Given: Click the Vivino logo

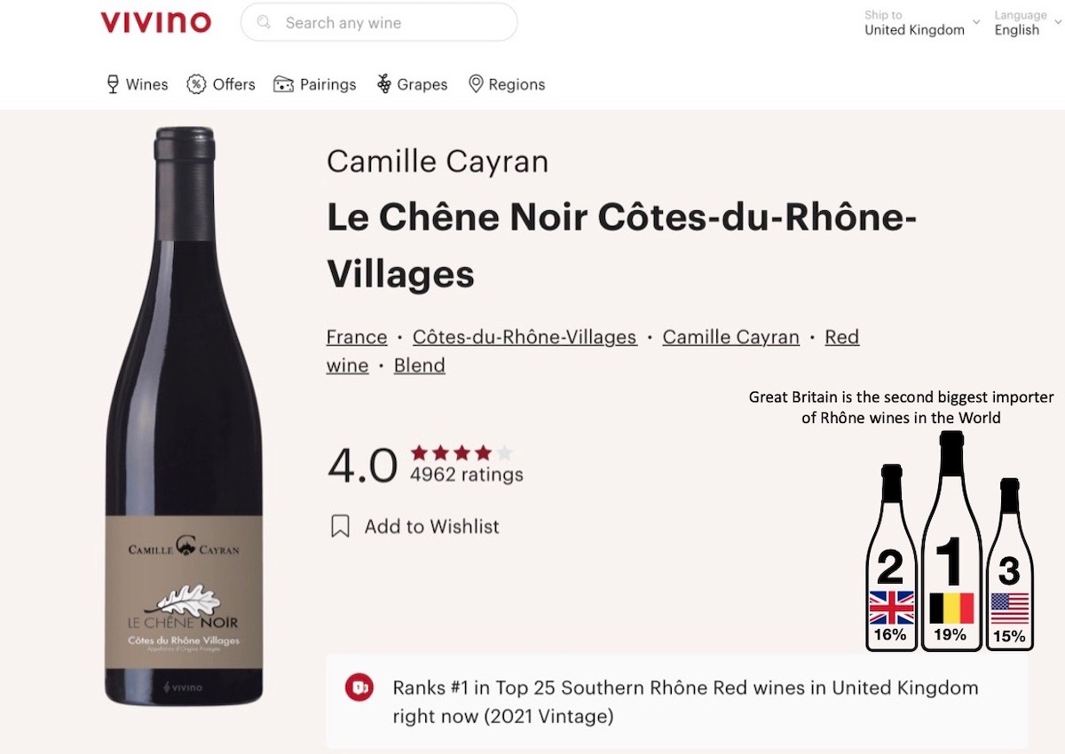Looking at the screenshot, I should click(156, 22).
